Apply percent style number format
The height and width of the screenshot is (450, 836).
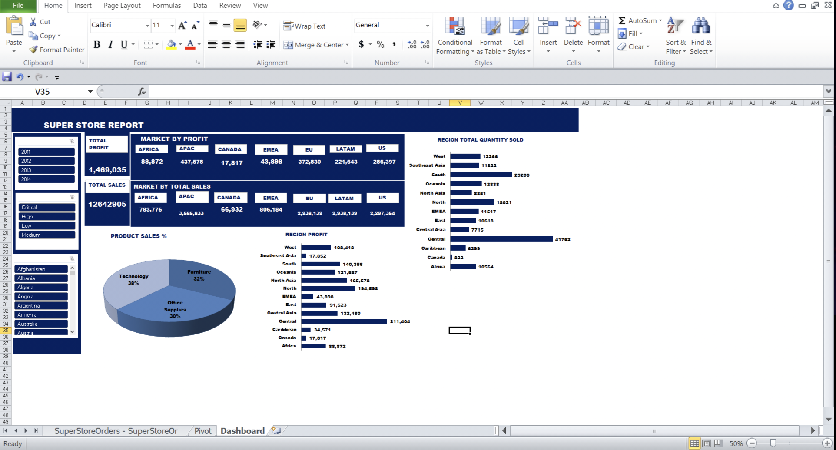(381, 44)
